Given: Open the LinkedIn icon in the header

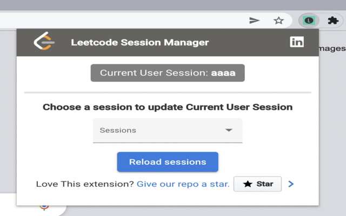Looking at the screenshot, I should click(297, 42).
